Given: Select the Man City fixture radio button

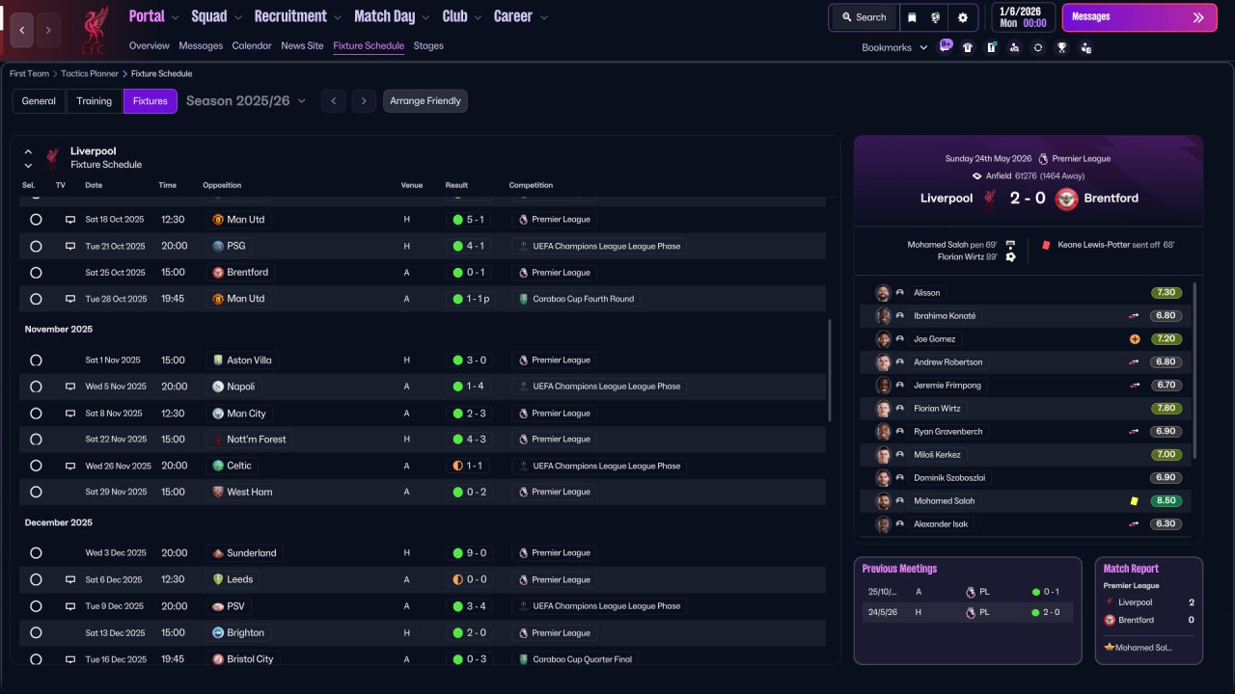Looking at the screenshot, I should coord(36,414).
